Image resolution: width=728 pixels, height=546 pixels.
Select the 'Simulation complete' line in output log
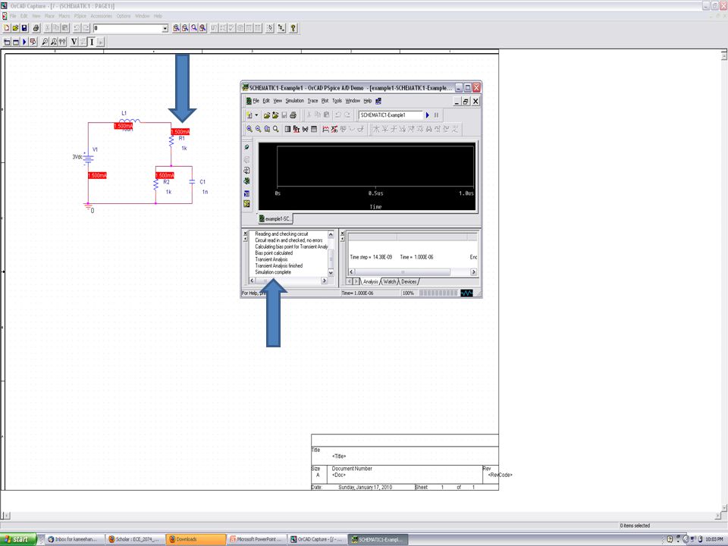tap(273, 272)
